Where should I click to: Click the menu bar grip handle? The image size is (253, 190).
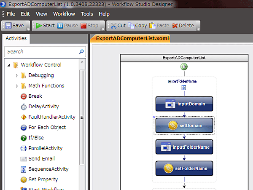(3, 14)
